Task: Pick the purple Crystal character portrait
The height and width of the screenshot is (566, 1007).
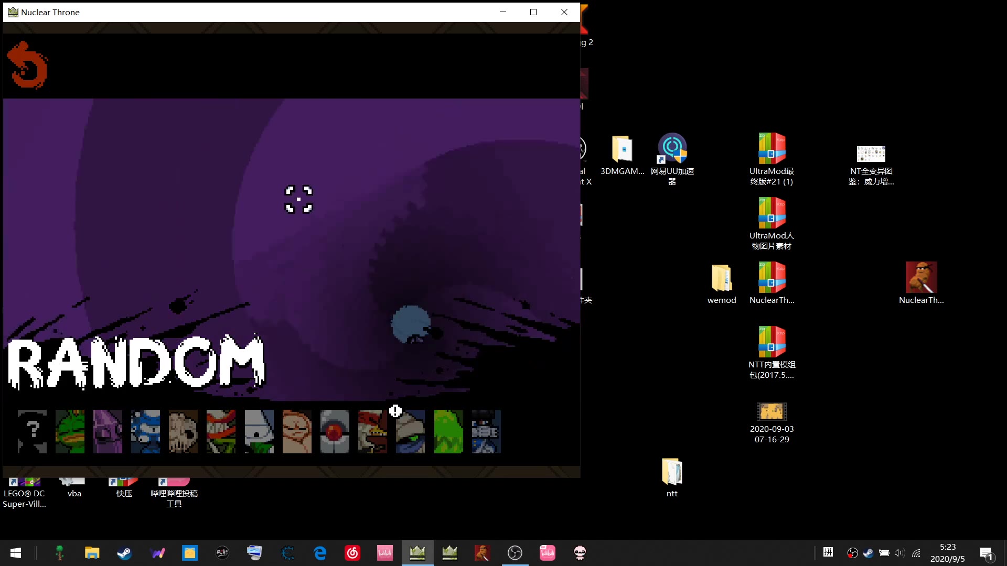Action: click(108, 431)
